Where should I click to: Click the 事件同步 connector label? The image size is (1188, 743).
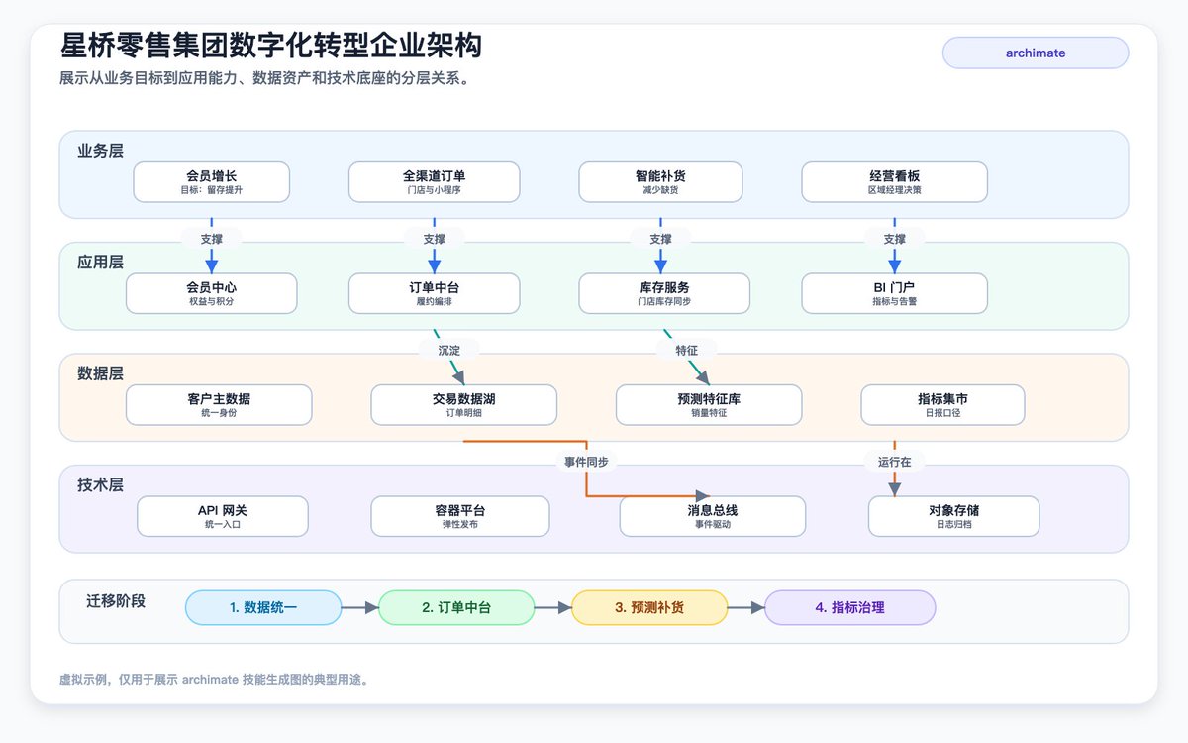point(586,462)
